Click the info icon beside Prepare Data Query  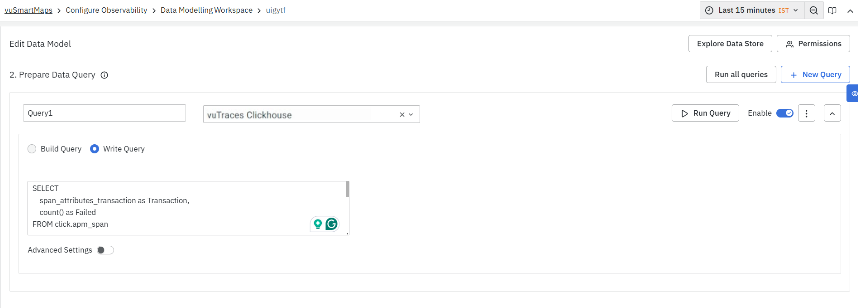(104, 75)
